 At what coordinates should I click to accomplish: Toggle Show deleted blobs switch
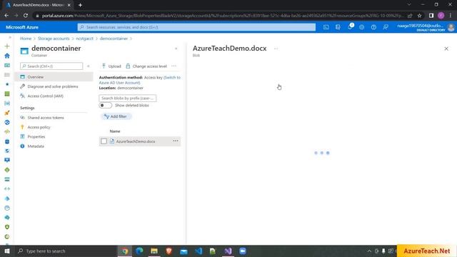(106, 105)
